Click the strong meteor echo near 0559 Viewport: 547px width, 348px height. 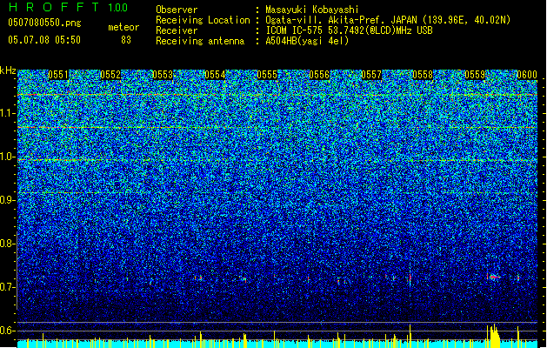tap(493, 278)
